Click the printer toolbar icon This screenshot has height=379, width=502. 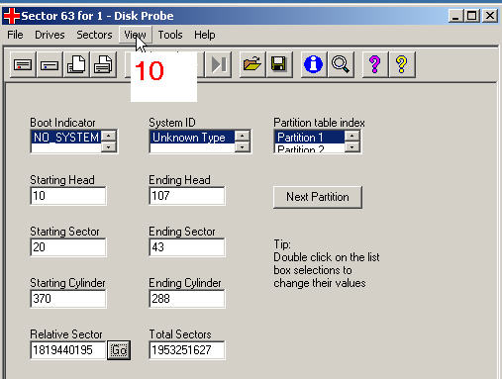point(103,64)
